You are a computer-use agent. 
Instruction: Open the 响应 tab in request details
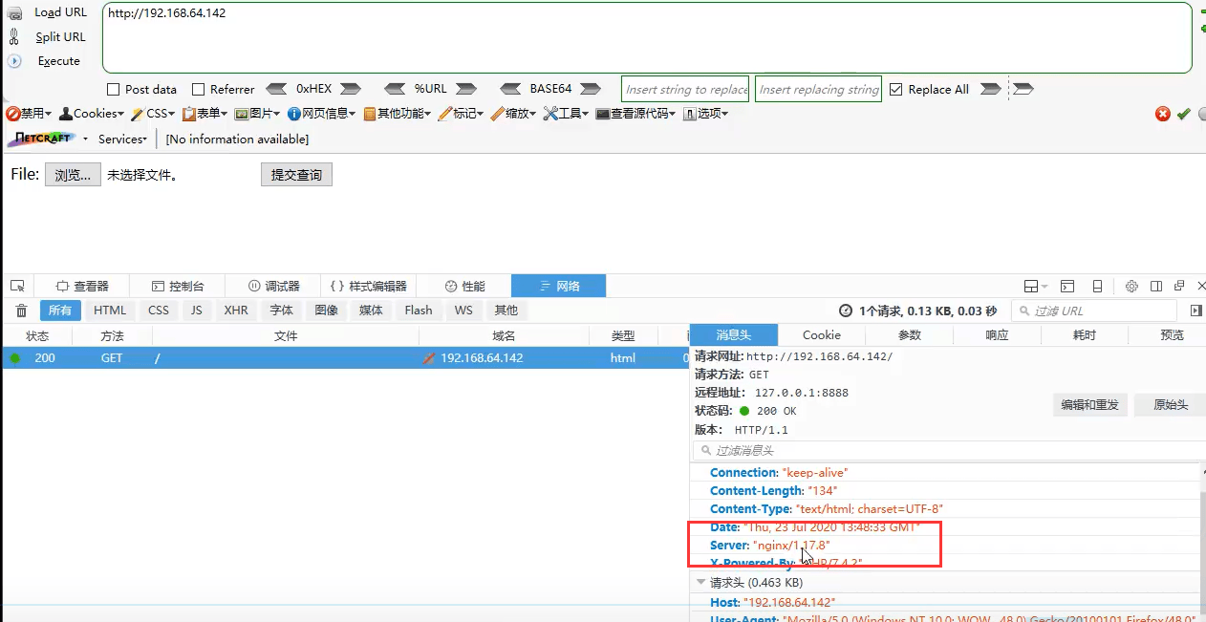[x=997, y=335]
